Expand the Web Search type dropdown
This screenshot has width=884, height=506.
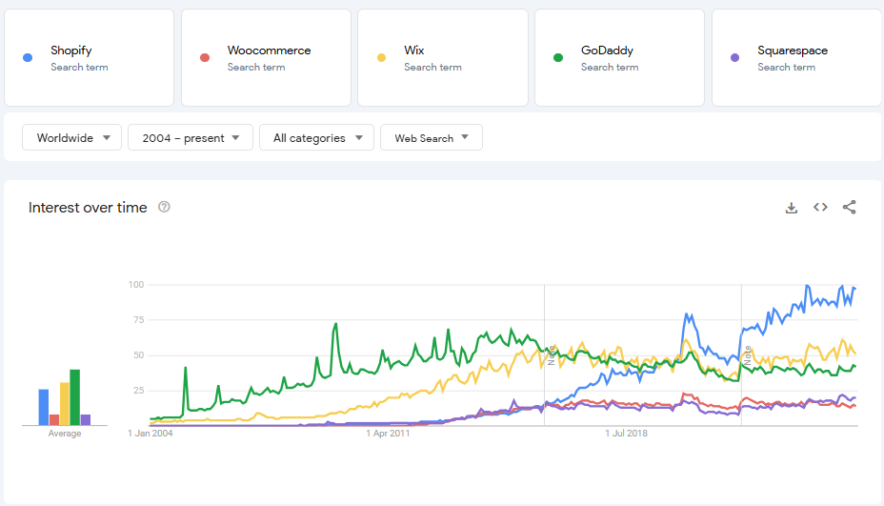431,138
